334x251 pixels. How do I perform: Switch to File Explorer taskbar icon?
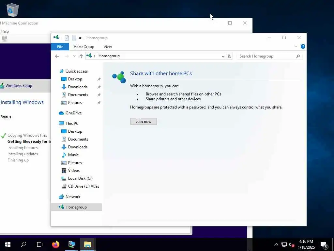coord(87,244)
